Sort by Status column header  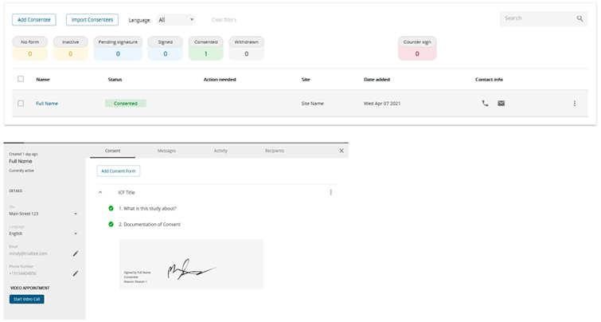pyautogui.click(x=115, y=80)
